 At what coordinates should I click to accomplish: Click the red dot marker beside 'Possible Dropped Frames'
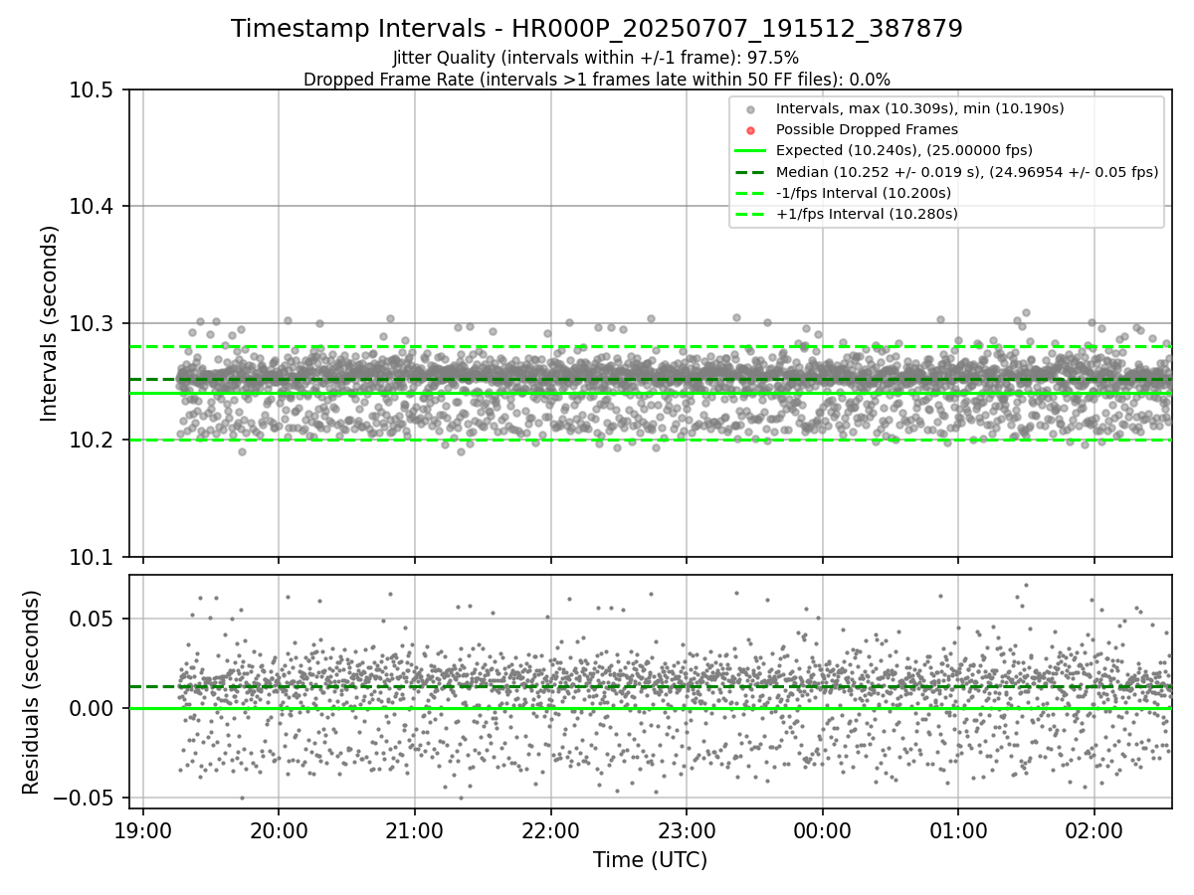coord(750,130)
